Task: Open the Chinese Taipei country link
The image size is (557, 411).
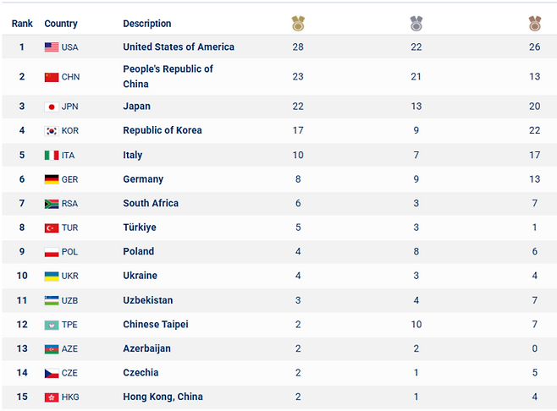Action: 156,325
